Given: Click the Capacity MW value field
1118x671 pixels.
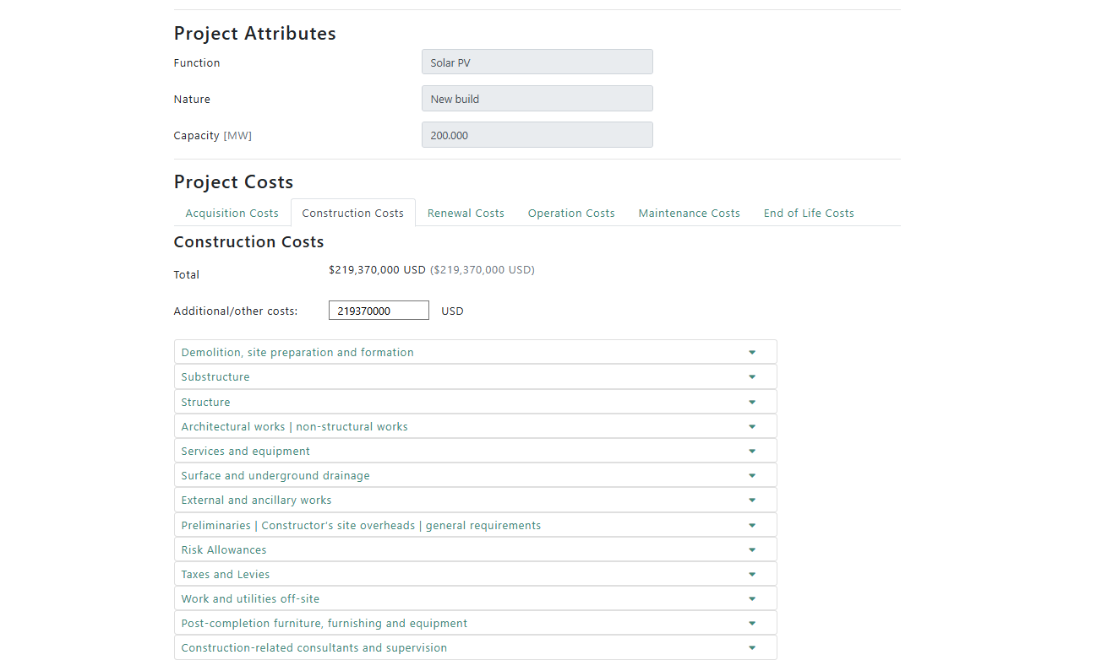Looking at the screenshot, I should tap(537, 135).
